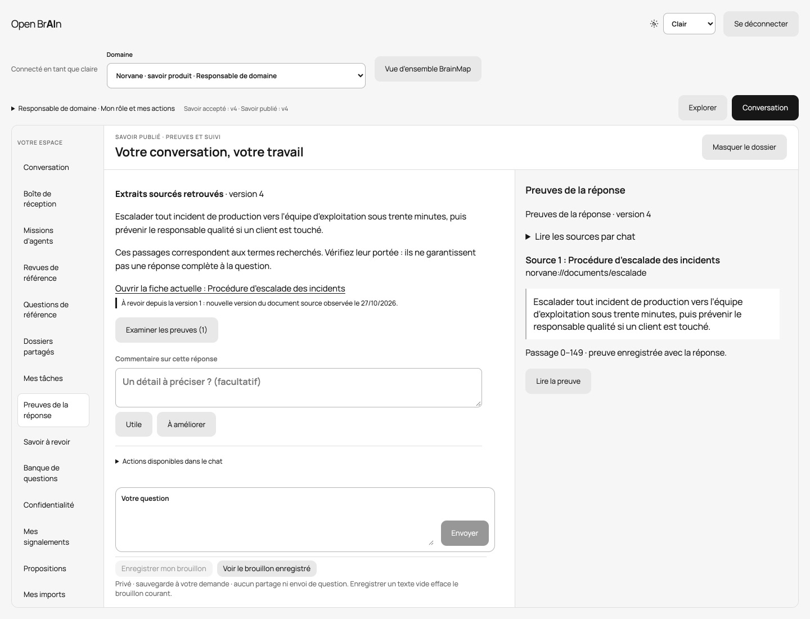Click Masquer le dossier button
This screenshot has width=810, height=619.
point(744,147)
